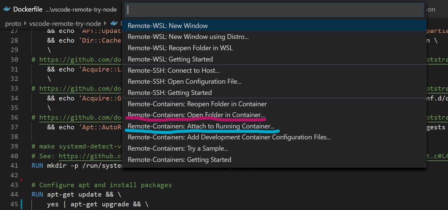Click line number 44 in the gutter
The image size is (448, 210).
tap(14, 194)
